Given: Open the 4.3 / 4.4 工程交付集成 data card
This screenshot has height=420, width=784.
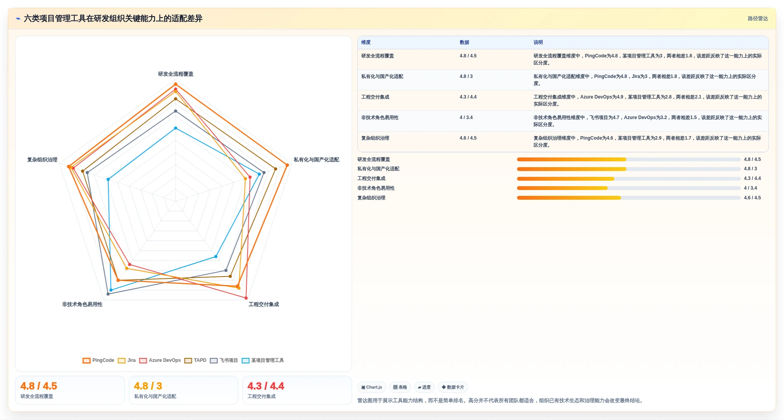Looking at the screenshot, I should [x=297, y=390].
